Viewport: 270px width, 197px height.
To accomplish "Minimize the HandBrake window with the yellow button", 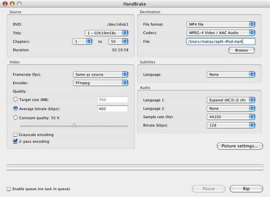I will click(12, 4).
